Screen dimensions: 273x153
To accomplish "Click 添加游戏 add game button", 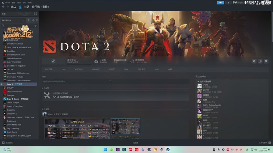I will tap(8, 142).
